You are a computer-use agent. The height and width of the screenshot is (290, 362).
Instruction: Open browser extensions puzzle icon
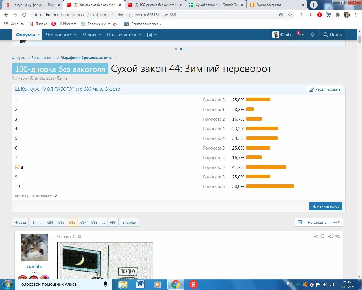(337, 15)
